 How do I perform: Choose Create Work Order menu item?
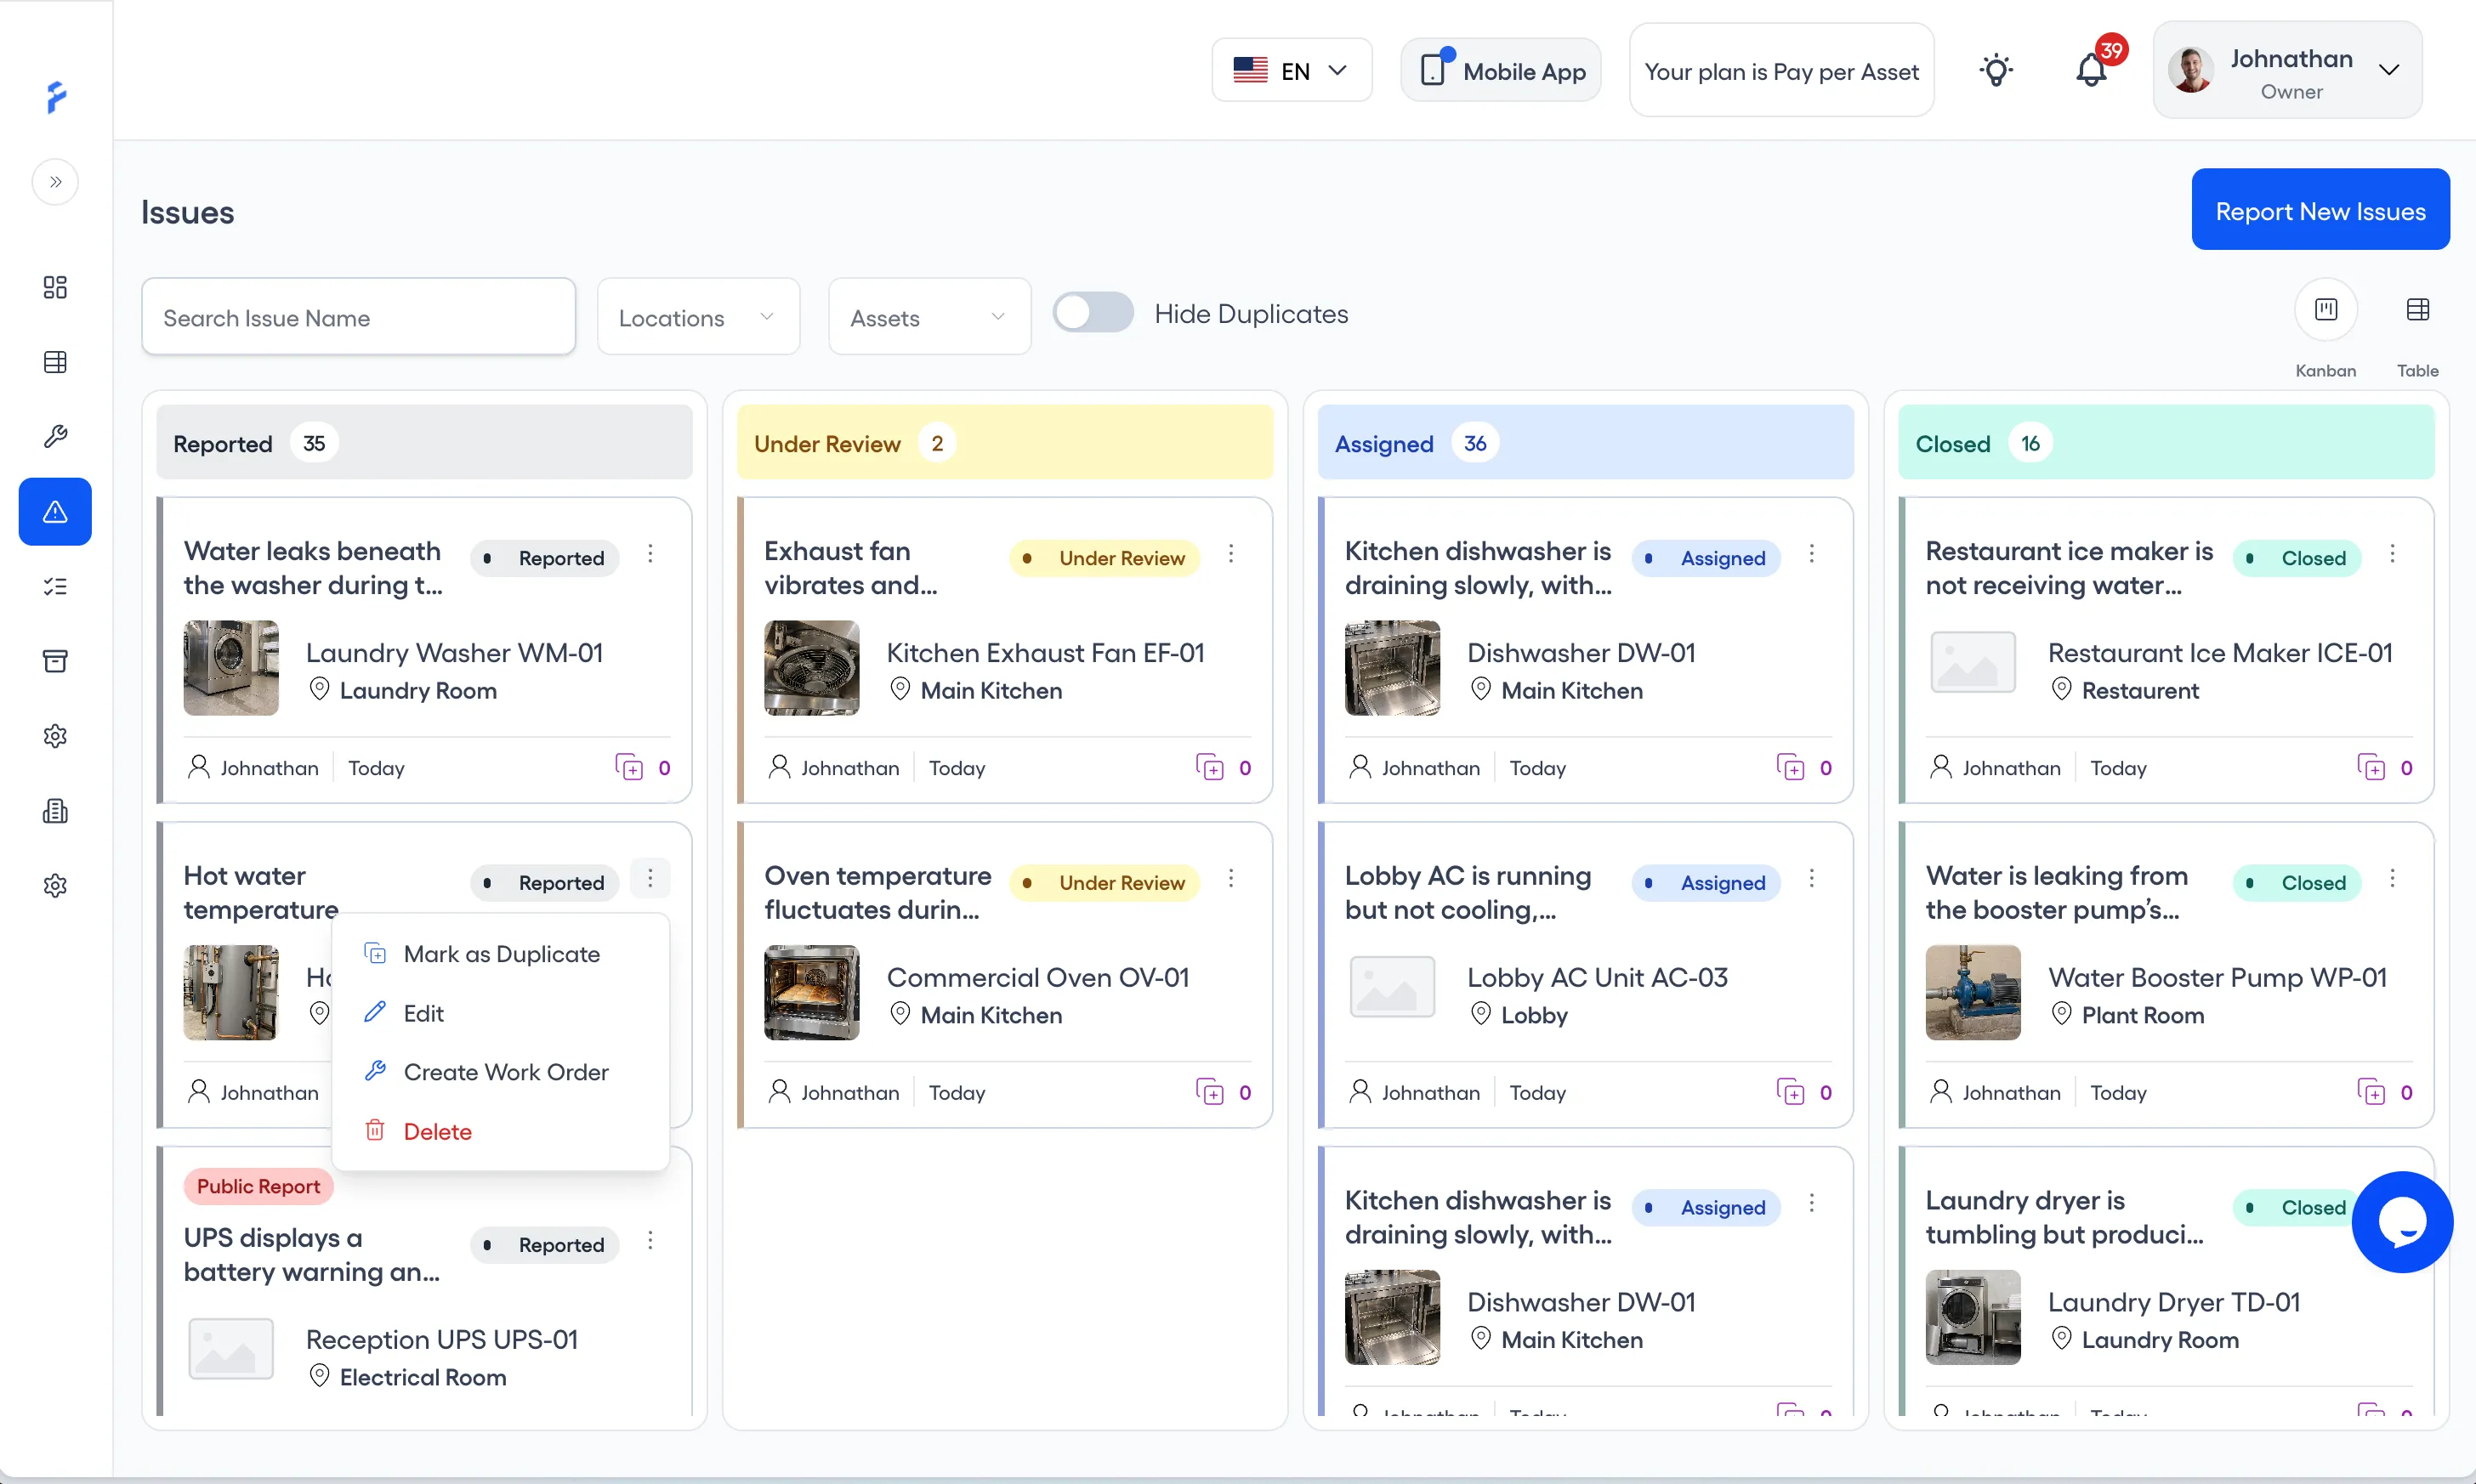tap(500, 1072)
